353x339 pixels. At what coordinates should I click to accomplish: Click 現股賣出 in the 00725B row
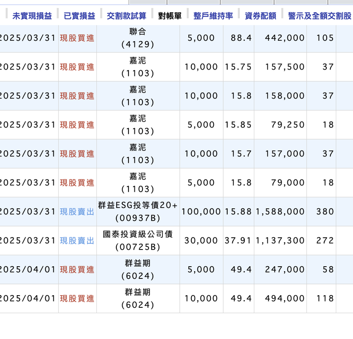pos(77,241)
